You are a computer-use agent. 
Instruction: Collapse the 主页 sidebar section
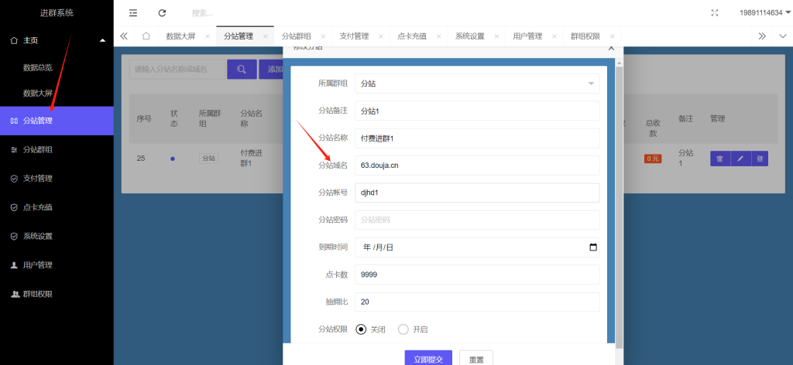pyautogui.click(x=57, y=40)
